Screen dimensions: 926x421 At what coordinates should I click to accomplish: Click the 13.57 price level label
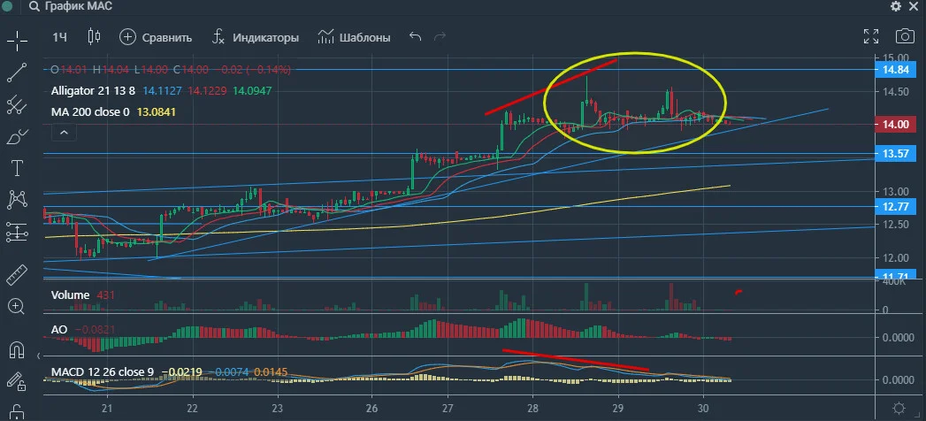pos(895,154)
